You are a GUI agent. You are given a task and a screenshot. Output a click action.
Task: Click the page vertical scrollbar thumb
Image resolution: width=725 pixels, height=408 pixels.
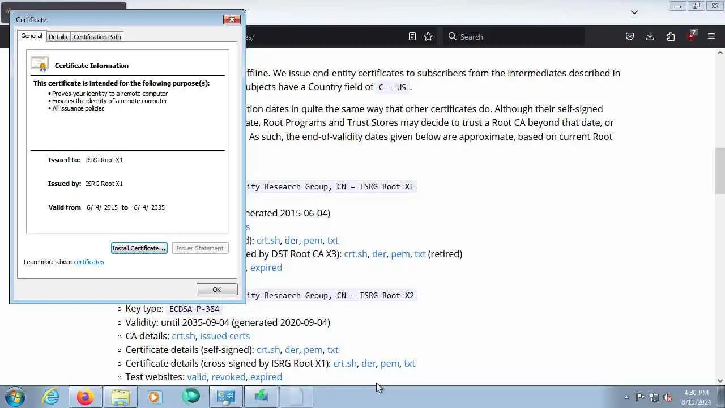720,171
